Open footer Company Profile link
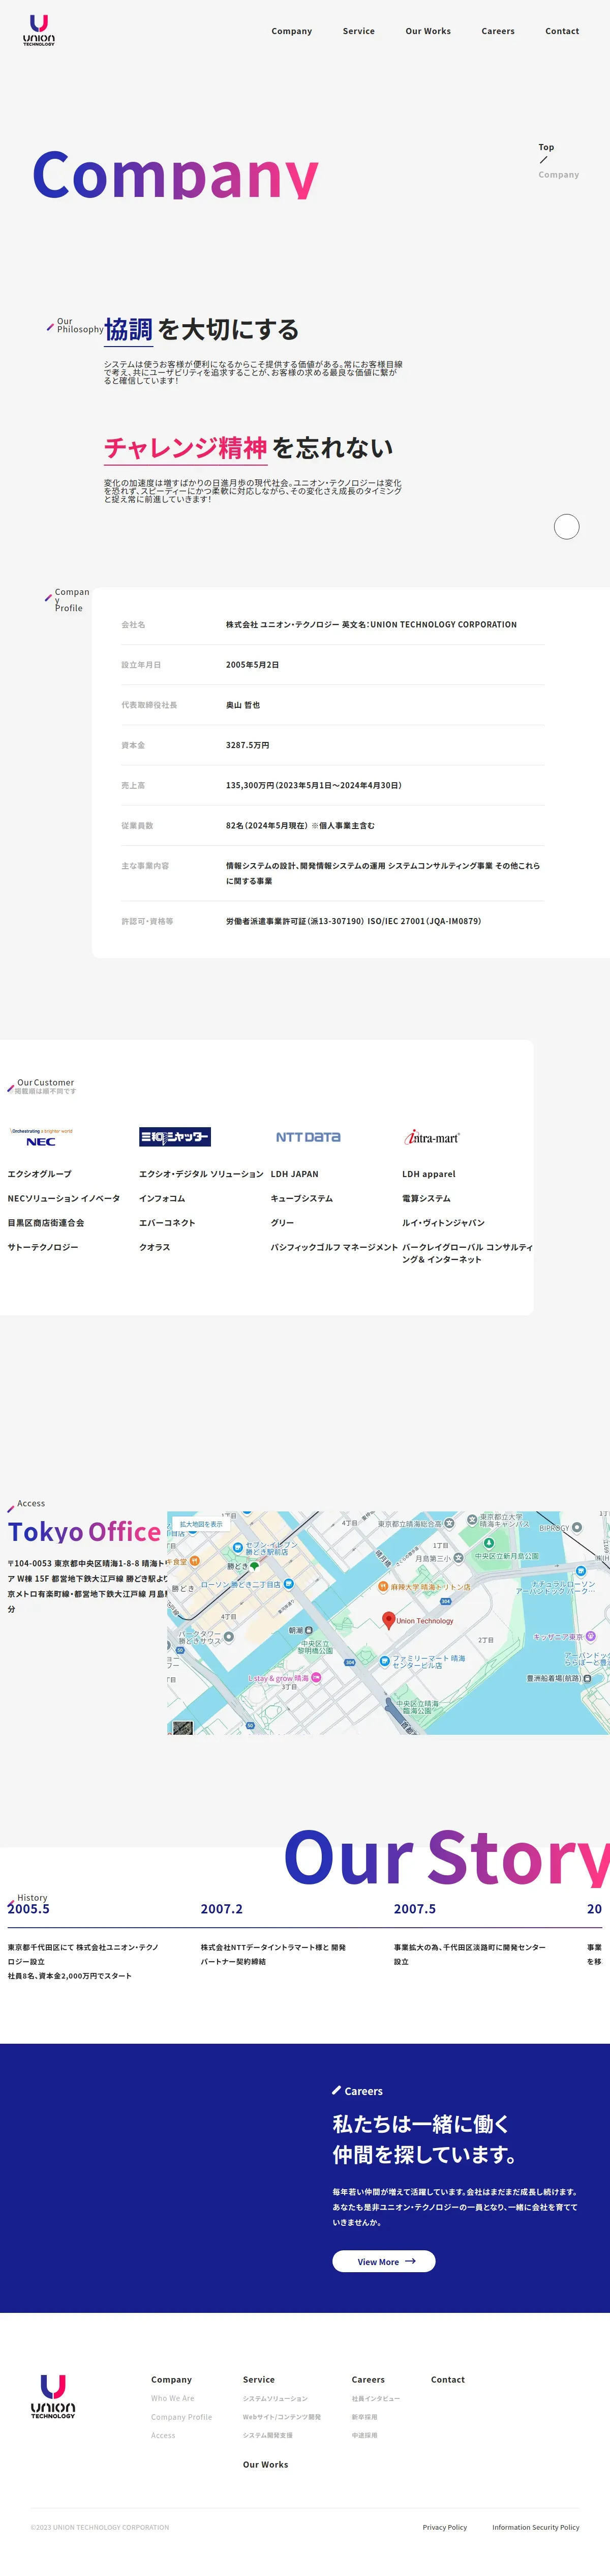The width and height of the screenshot is (610, 2576). point(181,2417)
